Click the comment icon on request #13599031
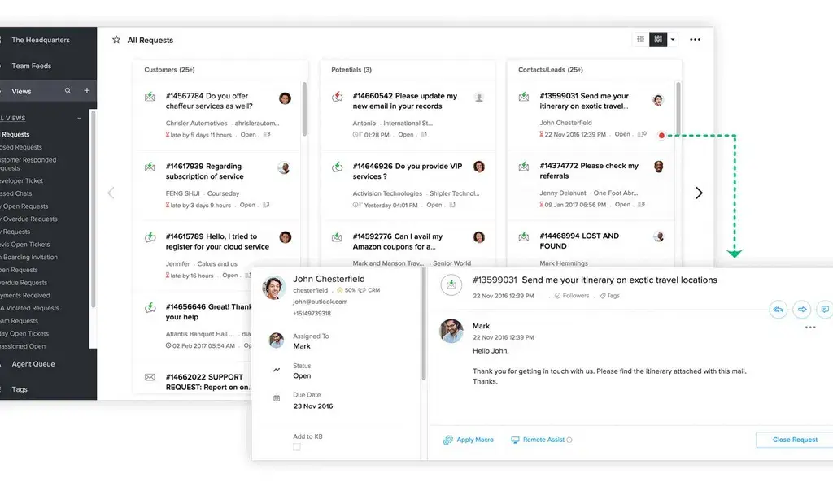The image size is (833, 486). [825, 310]
